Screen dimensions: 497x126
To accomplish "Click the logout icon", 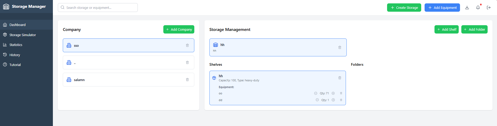I will click(489, 8).
